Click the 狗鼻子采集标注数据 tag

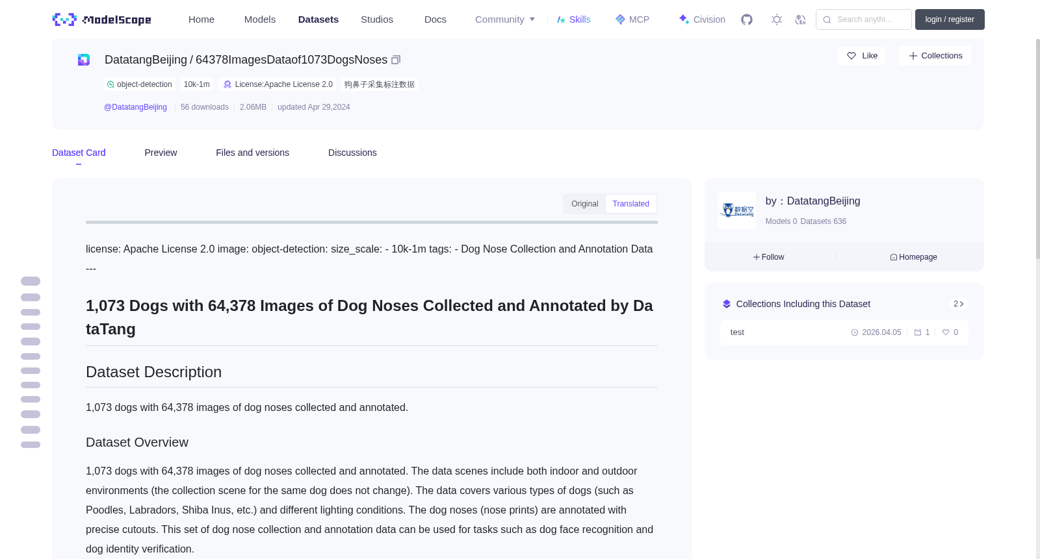(380, 84)
